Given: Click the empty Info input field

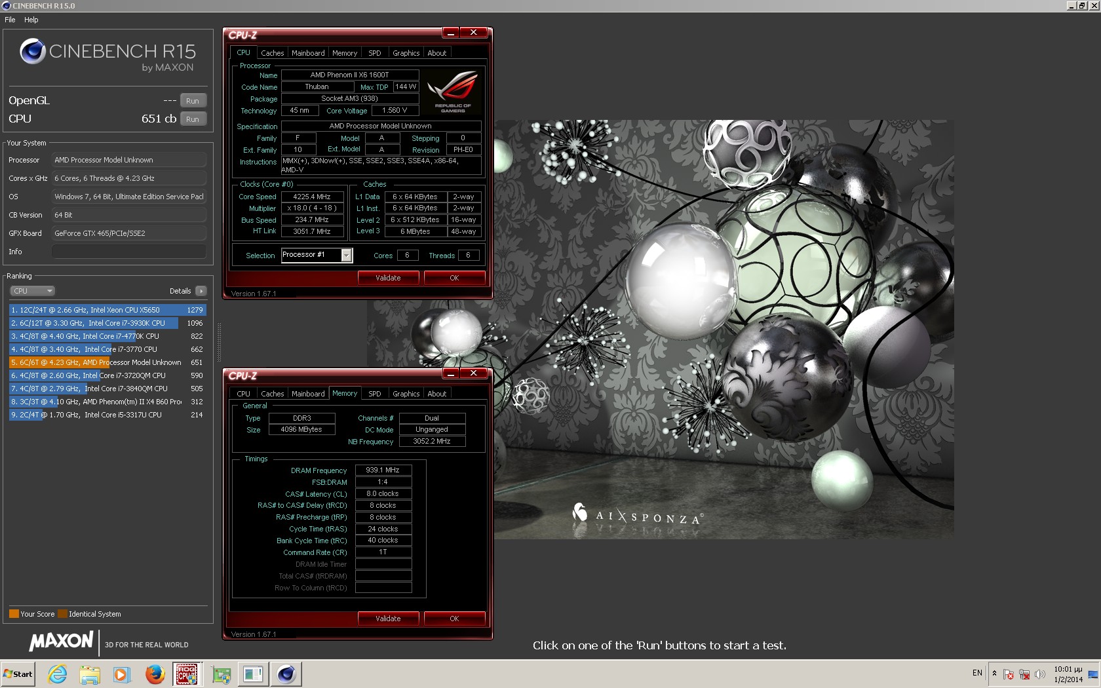Looking at the screenshot, I should pyautogui.click(x=129, y=252).
